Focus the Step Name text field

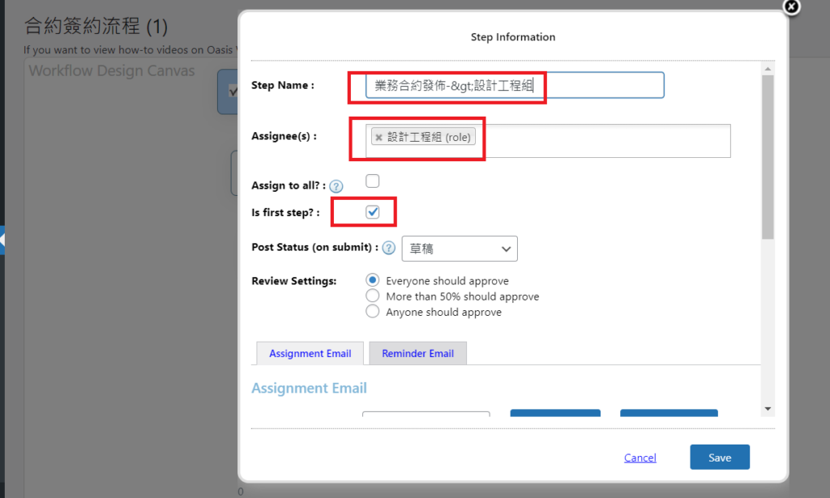click(x=515, y=85)
